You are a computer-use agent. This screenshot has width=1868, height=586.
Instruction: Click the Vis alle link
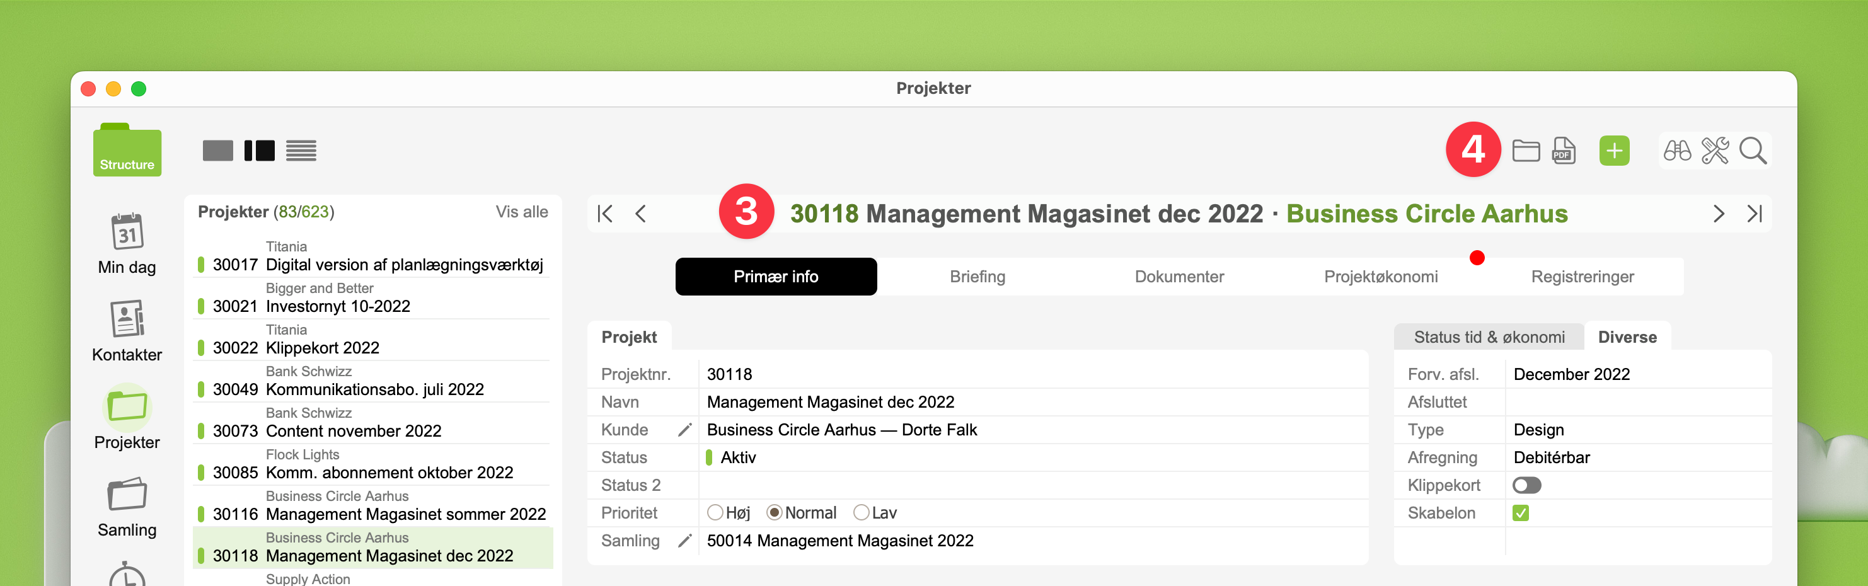521,212
